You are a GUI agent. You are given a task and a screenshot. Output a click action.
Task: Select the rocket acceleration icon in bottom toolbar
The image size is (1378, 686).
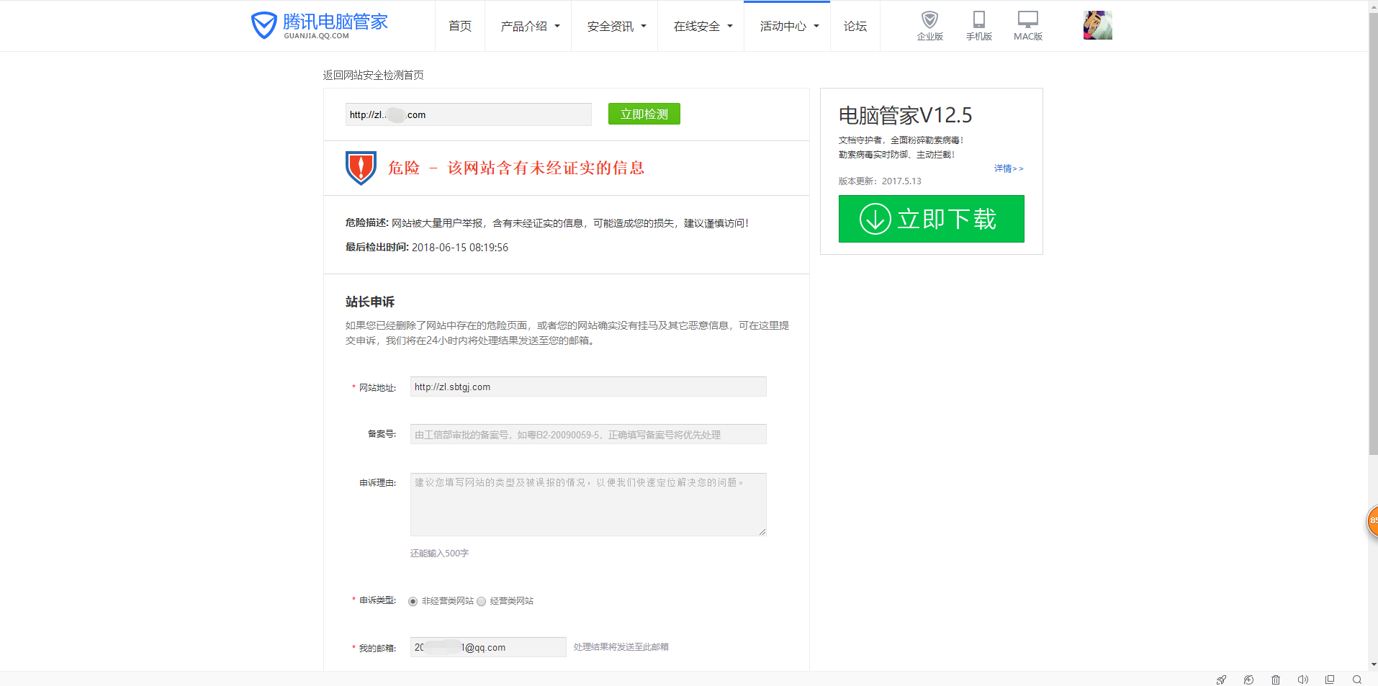tap(1222, 680)
